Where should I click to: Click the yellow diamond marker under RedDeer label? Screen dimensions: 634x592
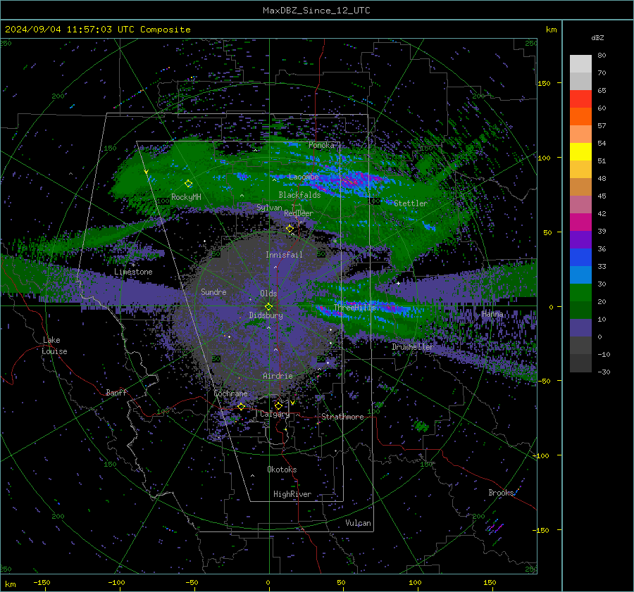pyautogui.click(x=290, y=229)
